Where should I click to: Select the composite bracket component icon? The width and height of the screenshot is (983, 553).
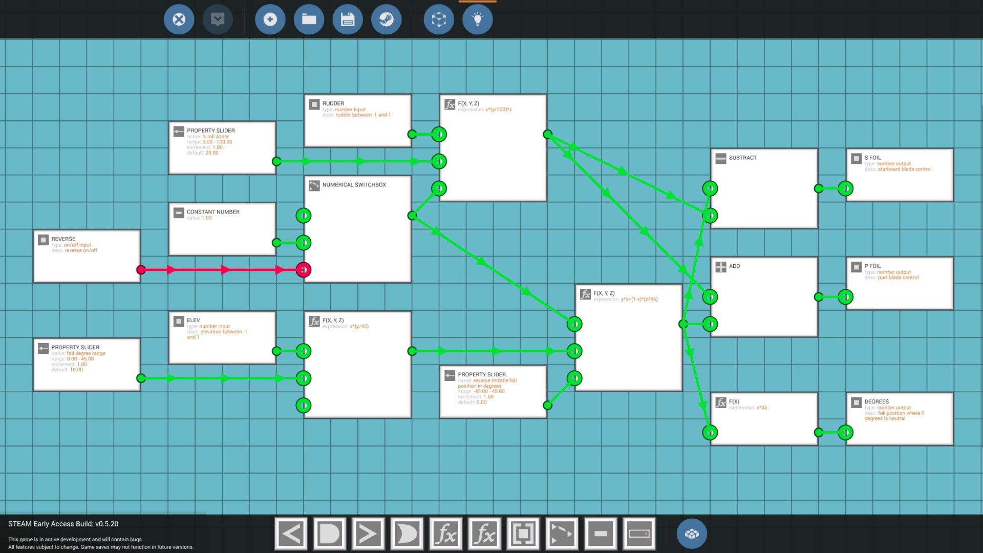pos(523,534)
